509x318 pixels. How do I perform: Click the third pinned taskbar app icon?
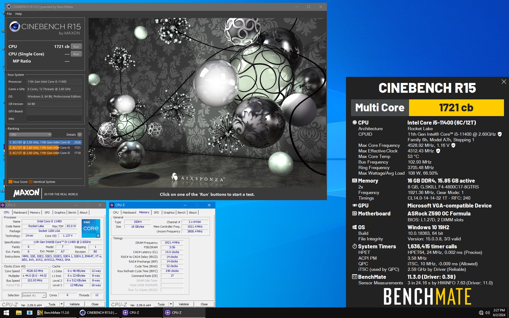[30, 313]
